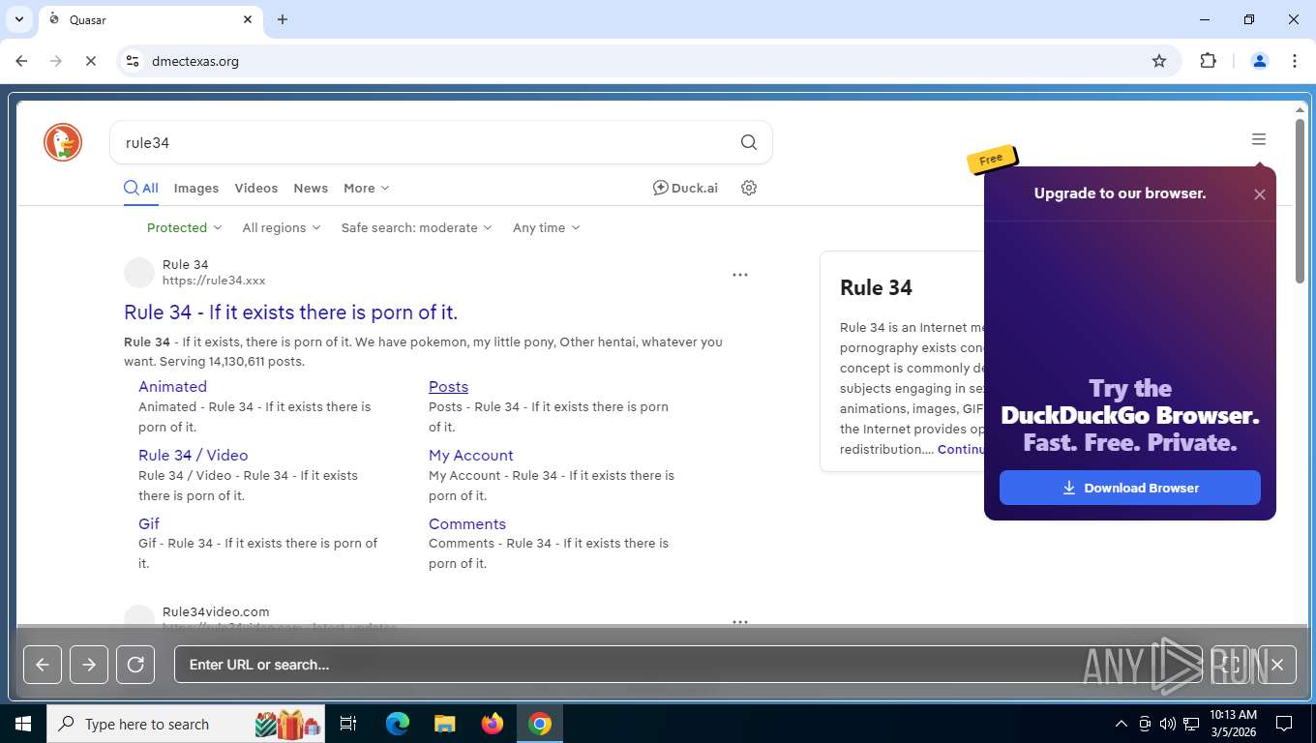Viewport: 1316px width, 743px height.
Task: Click the Rule34video.com site name
Action: [216, 611]
